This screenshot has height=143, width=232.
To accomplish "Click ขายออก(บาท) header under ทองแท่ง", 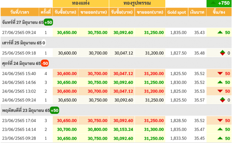I will pos(94,12).
